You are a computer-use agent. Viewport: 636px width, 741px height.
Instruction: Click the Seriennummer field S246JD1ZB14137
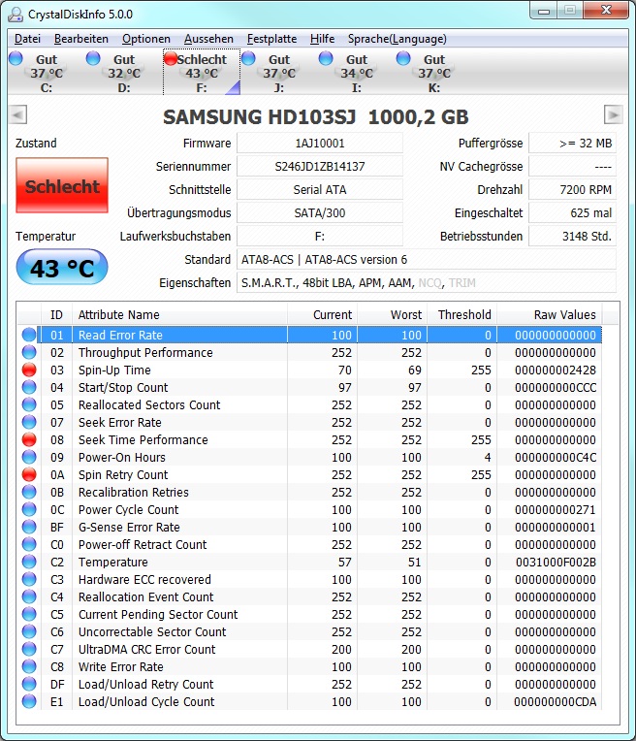point(320,167)
